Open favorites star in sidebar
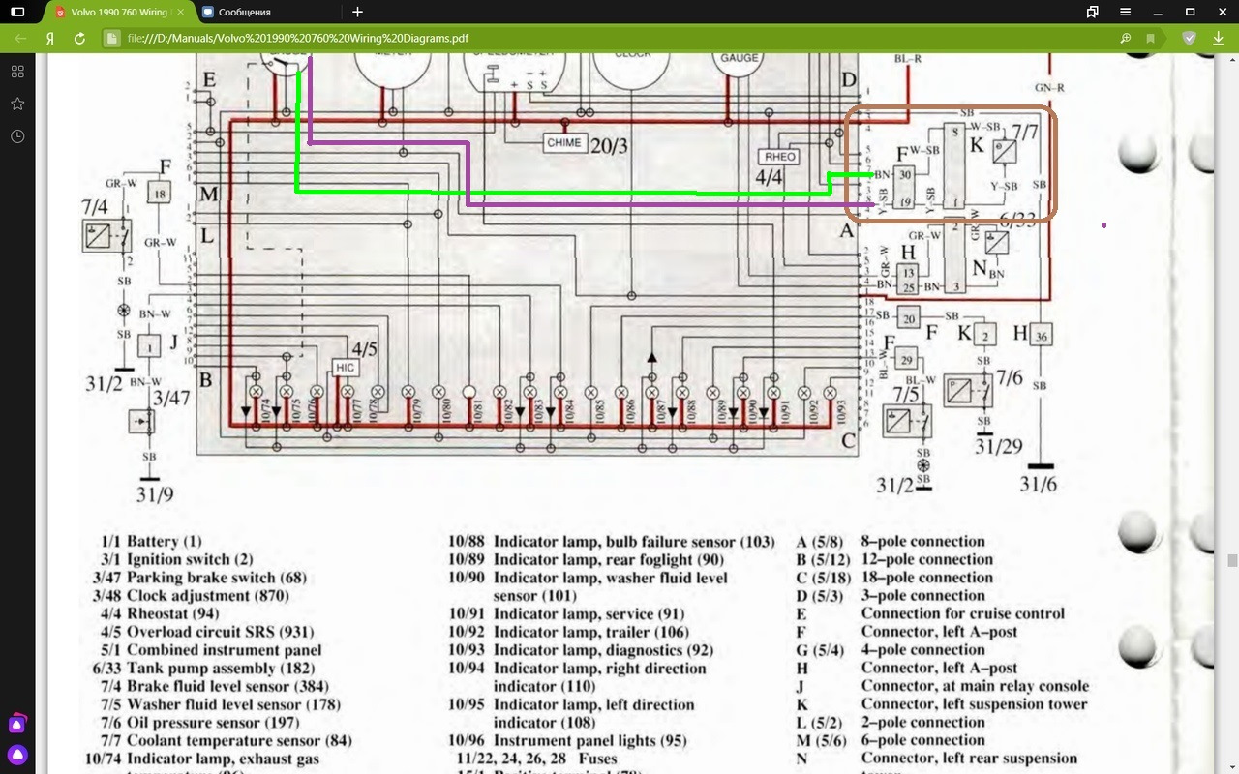The image size is (1239, 774). pyautogui.click(x=17, y=104)
